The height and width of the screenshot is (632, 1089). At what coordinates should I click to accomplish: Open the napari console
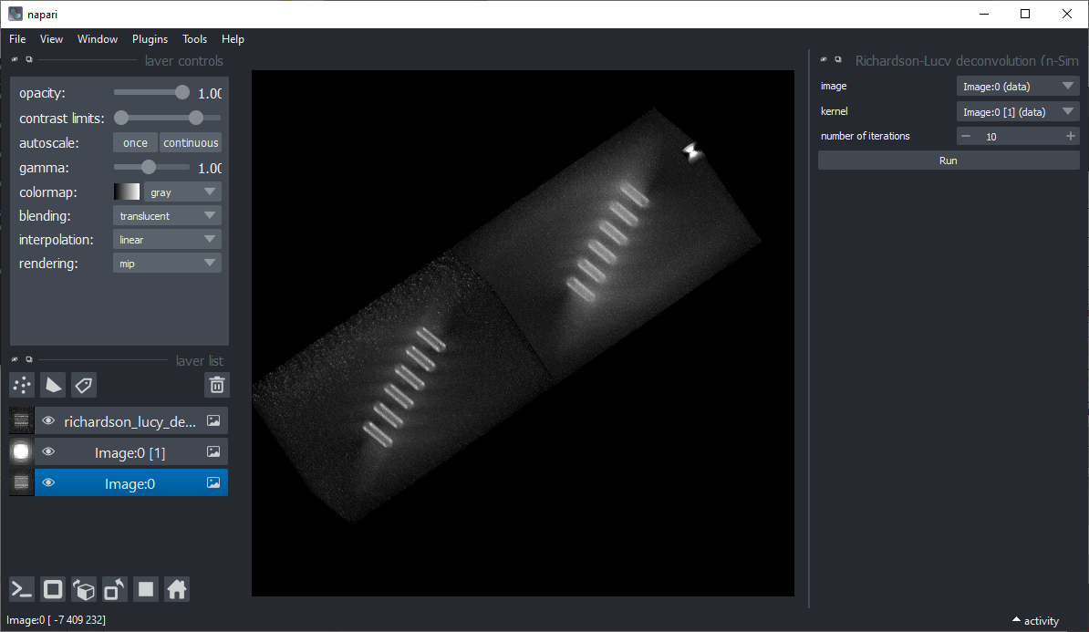tap(22, 590)
